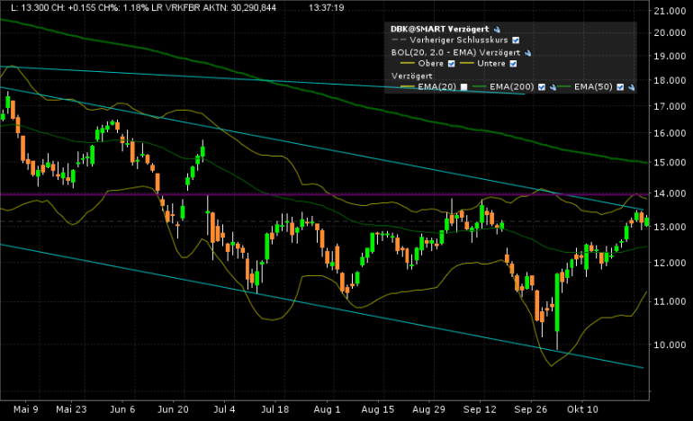Viewport: 693px width, 421px height.
Task: Click the Untere yellow line swatch
Action: coord(467,64)
